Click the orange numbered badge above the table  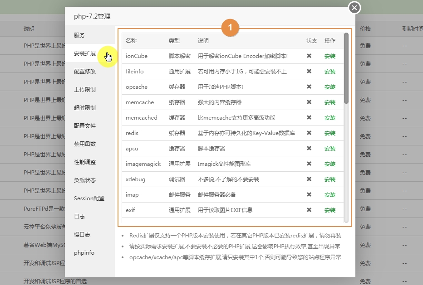click(230, 27)
